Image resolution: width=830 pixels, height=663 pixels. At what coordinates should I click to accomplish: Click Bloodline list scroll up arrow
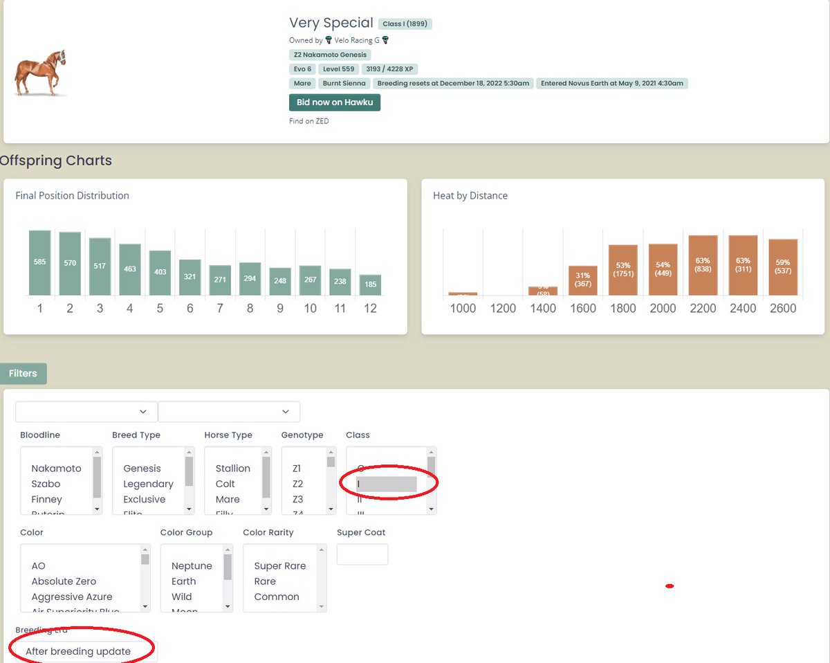(97, 452)
